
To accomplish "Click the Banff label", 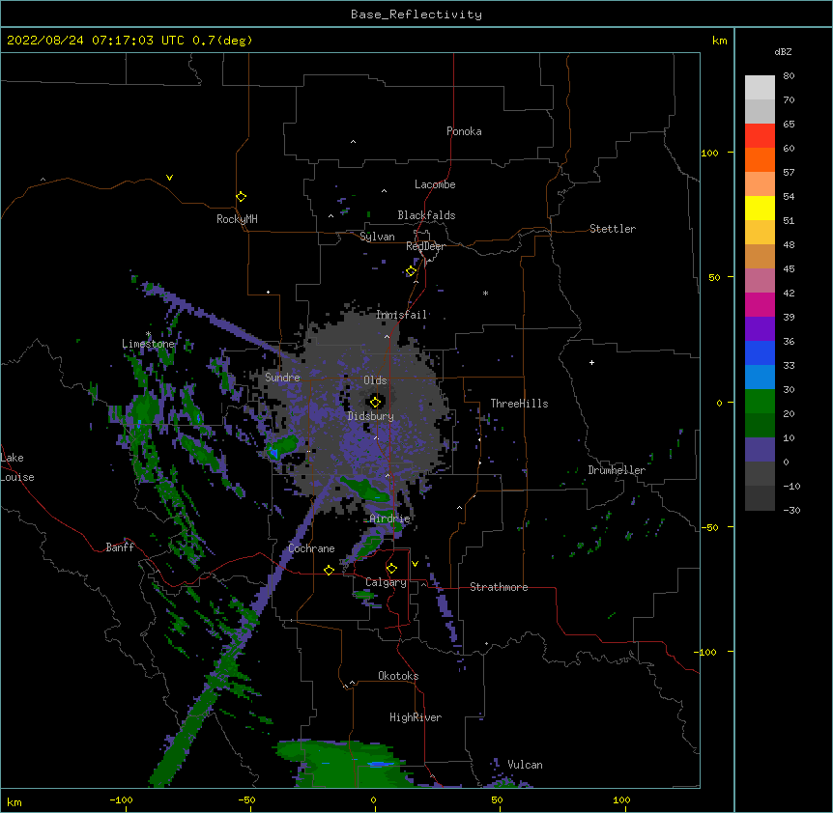I will pyautogui.click(x=120, y=547).
